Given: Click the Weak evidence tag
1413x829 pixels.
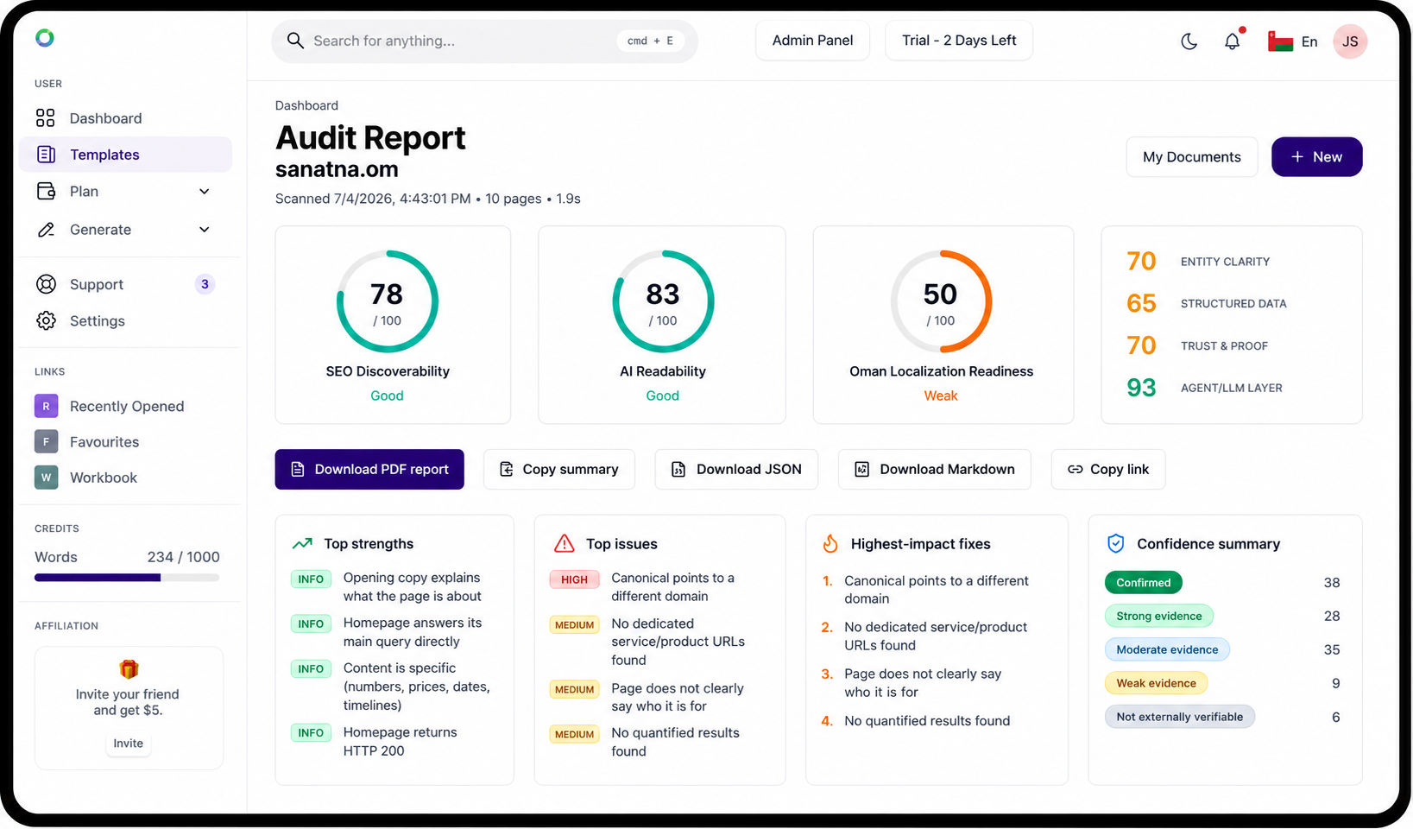Looking at the screenshot, I should pyautogui.click(x=1156, y=683).
